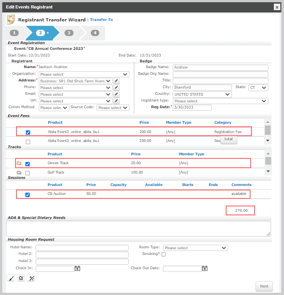The image size is (284, 295).
Task: Close the Edit Events Registrant dialog
Action: click(x=277, y=7)
